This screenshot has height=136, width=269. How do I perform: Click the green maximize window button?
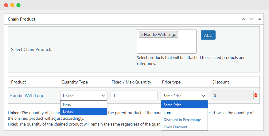tap(18, 5)
